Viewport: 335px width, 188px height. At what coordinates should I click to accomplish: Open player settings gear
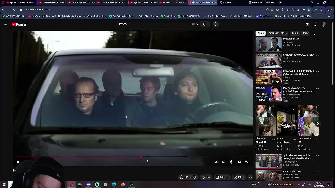(x=232, y=162)
